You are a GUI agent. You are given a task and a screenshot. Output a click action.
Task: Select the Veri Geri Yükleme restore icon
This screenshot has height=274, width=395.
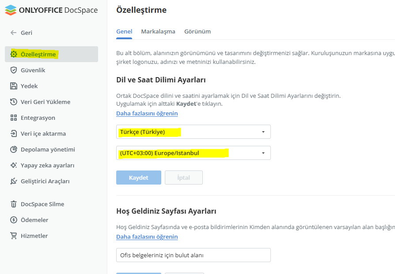pyautogui.click(x=14, y=102)
